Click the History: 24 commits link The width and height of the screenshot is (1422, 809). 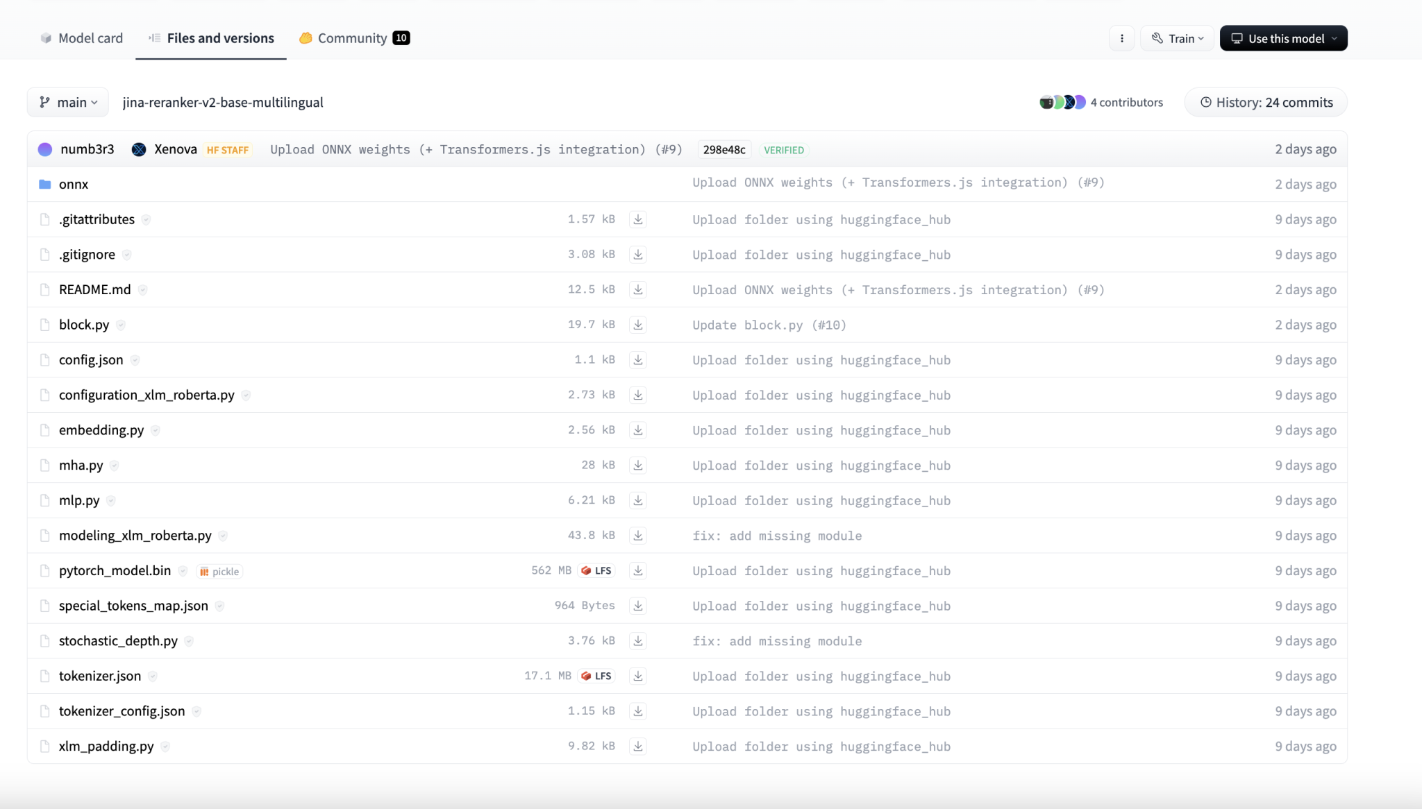[1266, 103]
